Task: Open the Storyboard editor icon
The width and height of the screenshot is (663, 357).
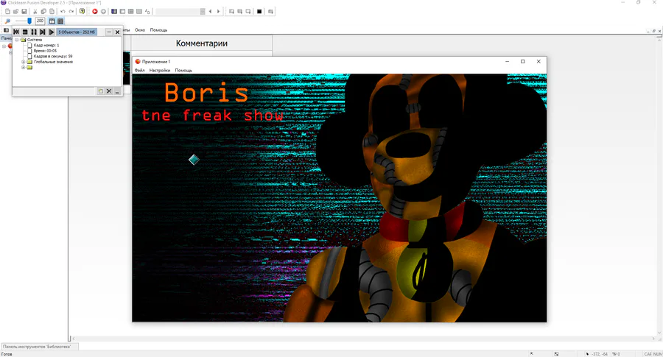Action: coord(114,11)
